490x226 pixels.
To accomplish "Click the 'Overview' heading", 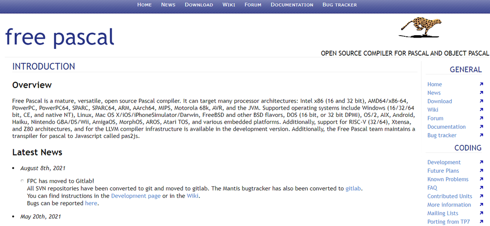I will point(32,85).
